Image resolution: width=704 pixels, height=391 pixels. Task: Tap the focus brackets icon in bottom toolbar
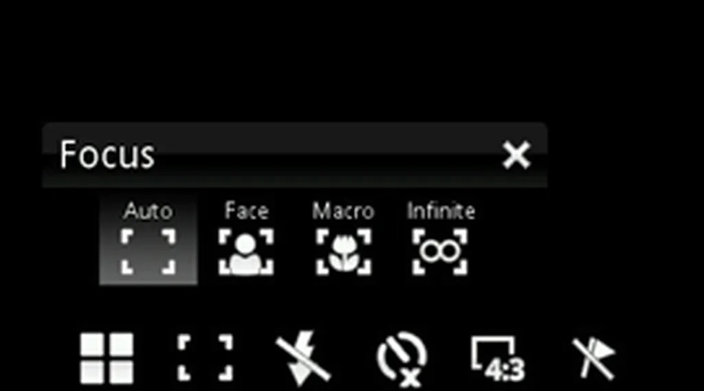coord(205,358)
